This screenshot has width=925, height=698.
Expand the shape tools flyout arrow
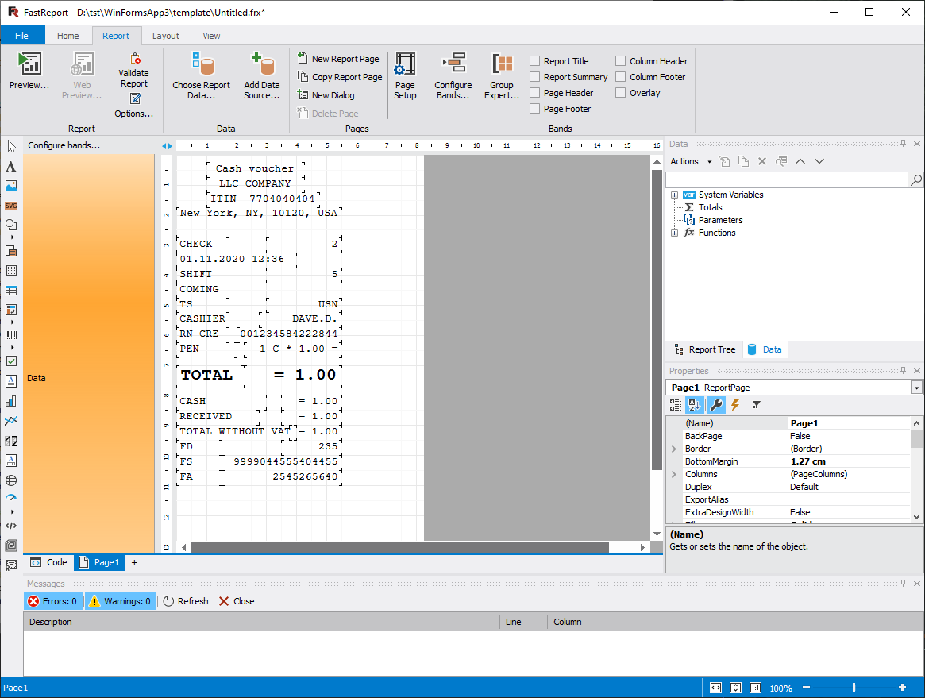point(13,237)
